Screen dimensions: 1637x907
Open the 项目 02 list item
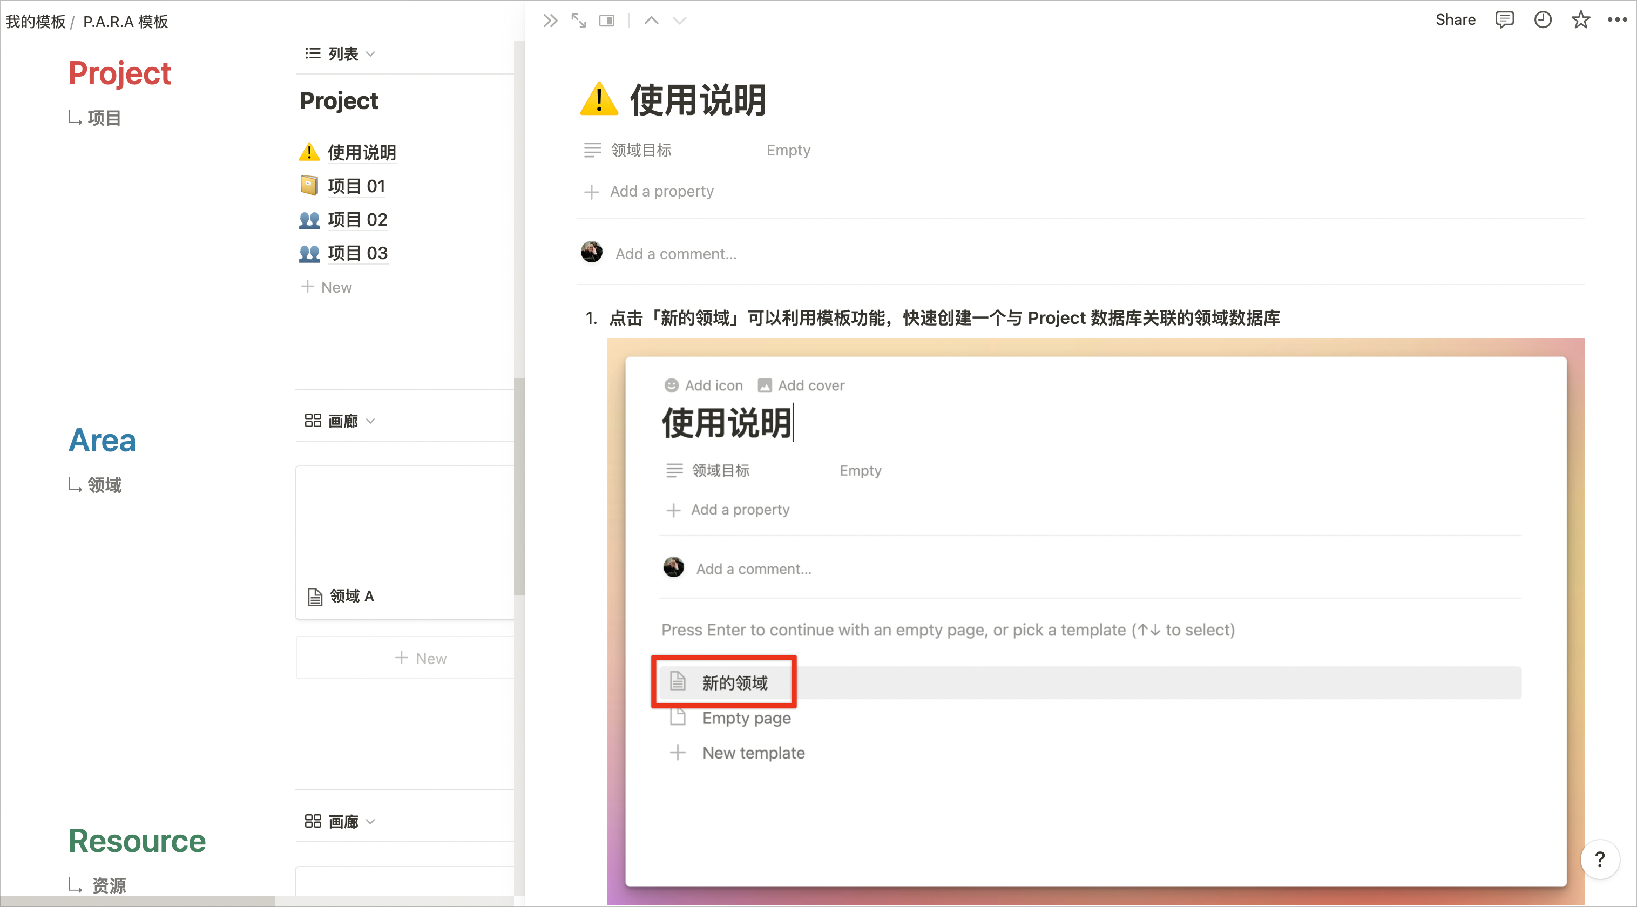357,219
